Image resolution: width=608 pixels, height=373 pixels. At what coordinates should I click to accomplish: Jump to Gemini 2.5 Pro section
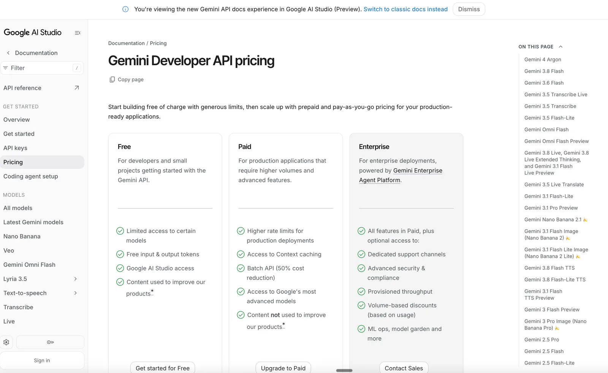[x=541, y=340]
